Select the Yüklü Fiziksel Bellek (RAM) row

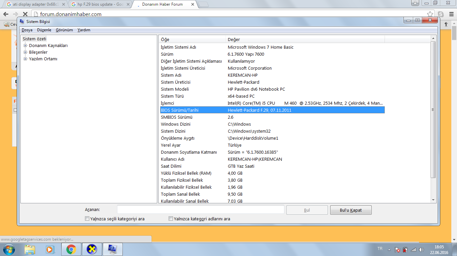[x=272, y=173]
